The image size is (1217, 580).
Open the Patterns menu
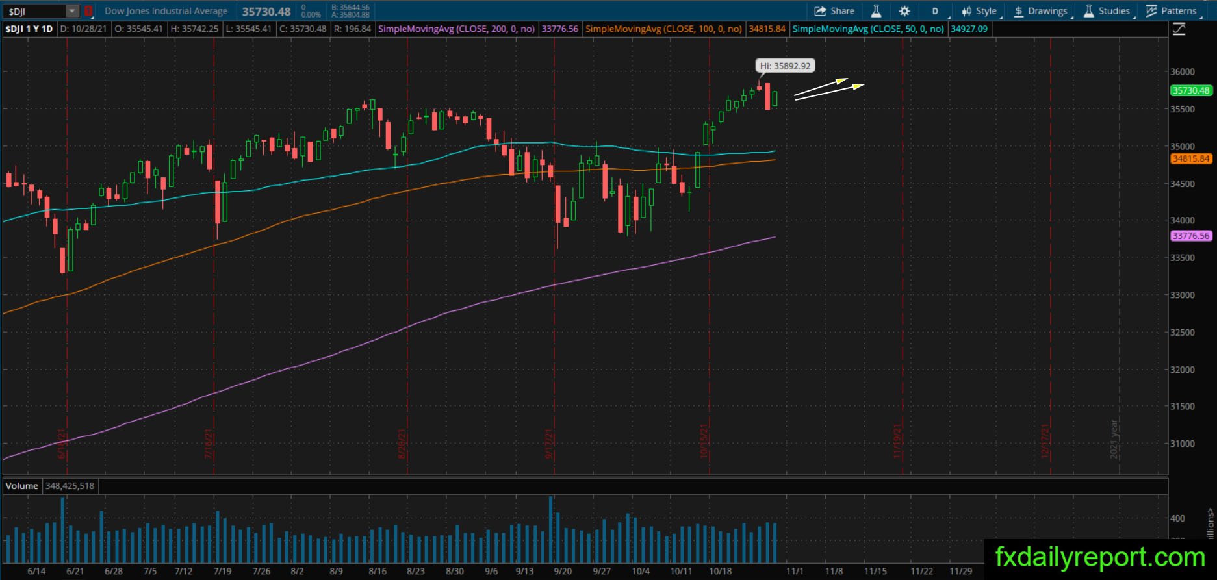coord(1172,11)
